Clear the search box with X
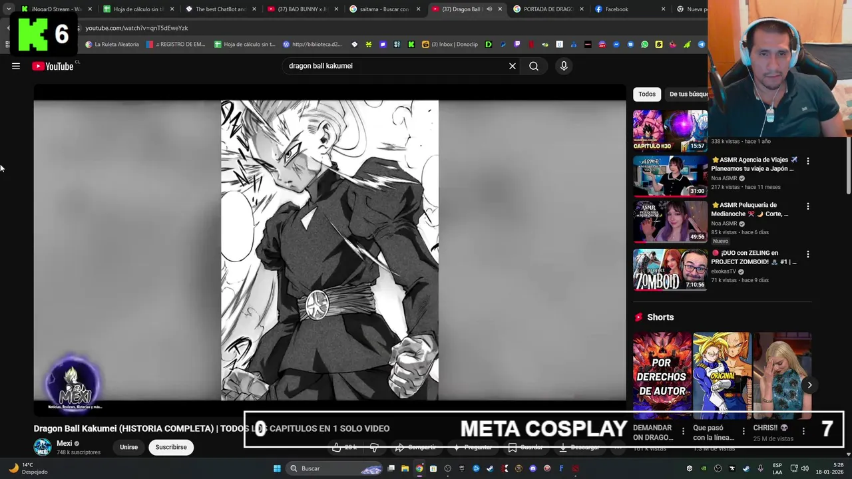This screenshot has height=479, width=852. coord(513,66)
